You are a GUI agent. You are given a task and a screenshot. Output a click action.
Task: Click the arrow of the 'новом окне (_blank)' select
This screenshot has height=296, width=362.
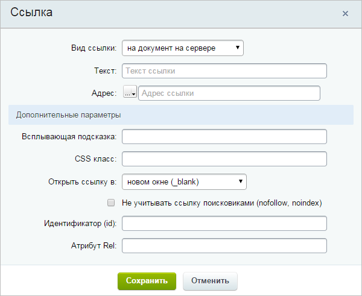pos(241,181)
